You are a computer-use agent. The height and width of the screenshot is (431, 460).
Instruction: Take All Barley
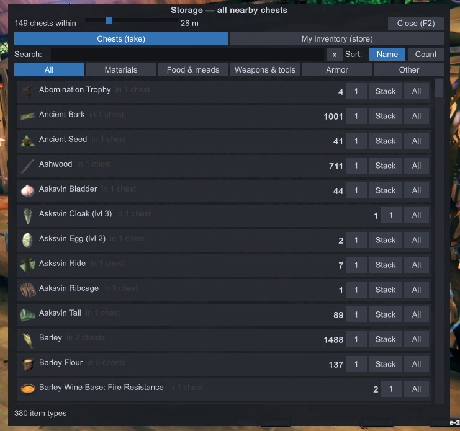coord(417,339)
